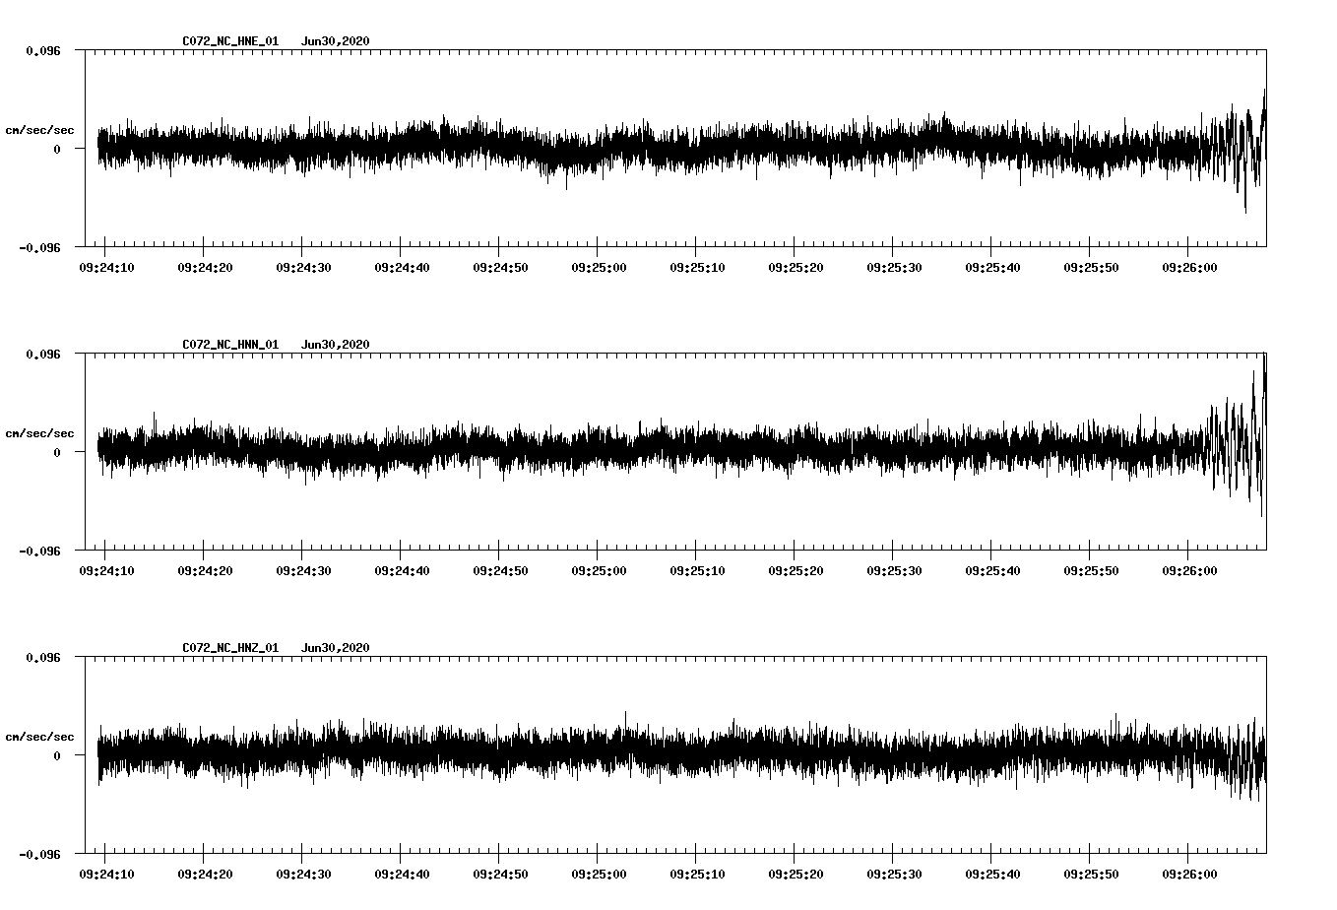Click the C072_NC_HNN_01 plot title
The image size is (1337, 910).
[230, 345]
